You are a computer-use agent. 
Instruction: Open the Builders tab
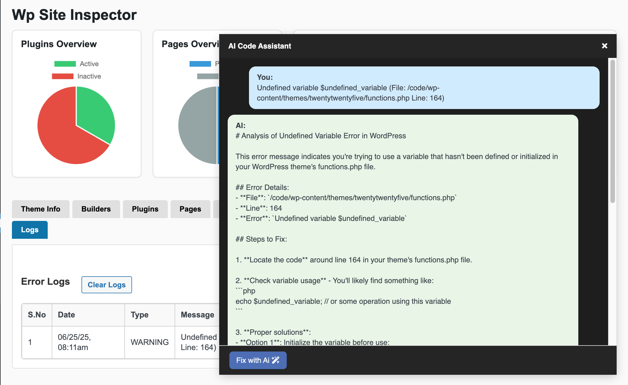pos(96,209)
